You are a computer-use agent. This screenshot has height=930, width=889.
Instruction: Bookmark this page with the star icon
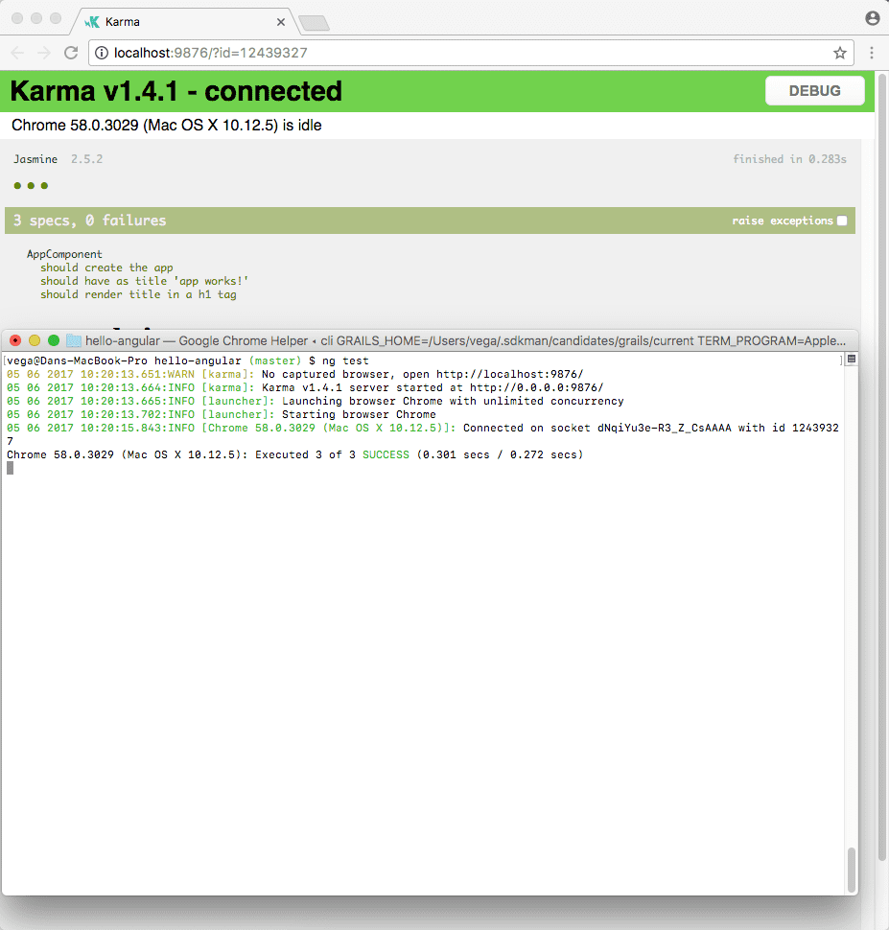[x=839, y=53]
